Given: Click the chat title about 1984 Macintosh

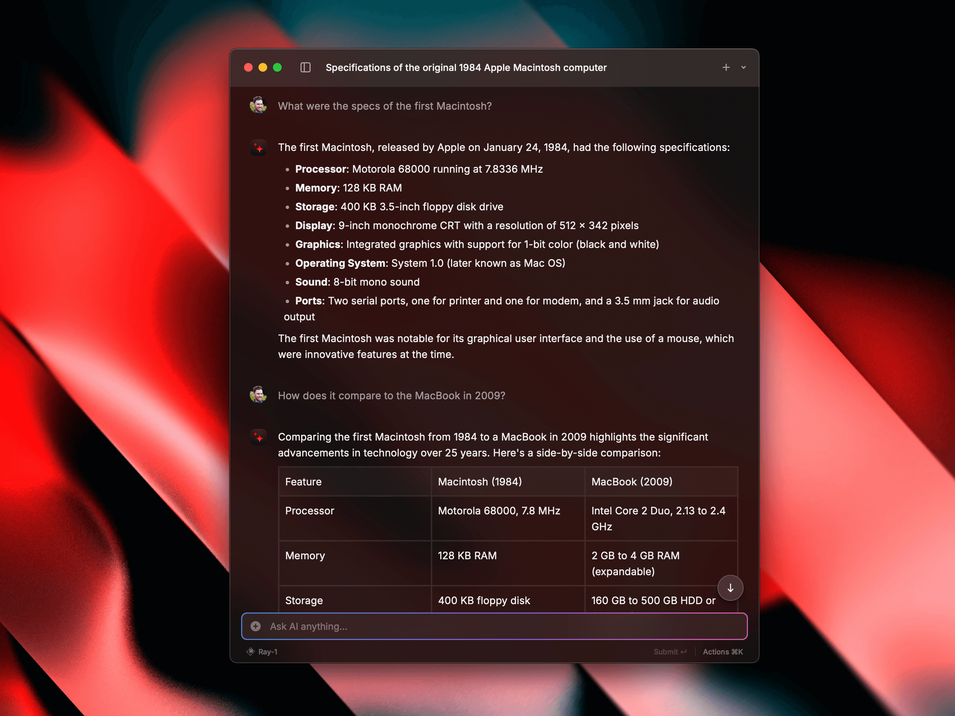Looking at the screenshot, I should point(466,67).
